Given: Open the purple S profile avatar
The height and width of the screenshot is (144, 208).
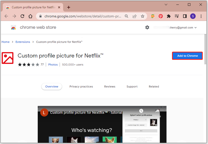Looking at the screenshot, I should (193, 16).
